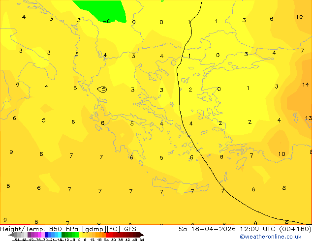Click the 9 value at left of 6 and 7 row

coord(11,152)
